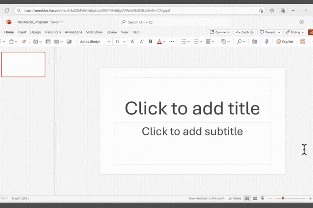Open the Editing mode dropdown

[295, 32]
